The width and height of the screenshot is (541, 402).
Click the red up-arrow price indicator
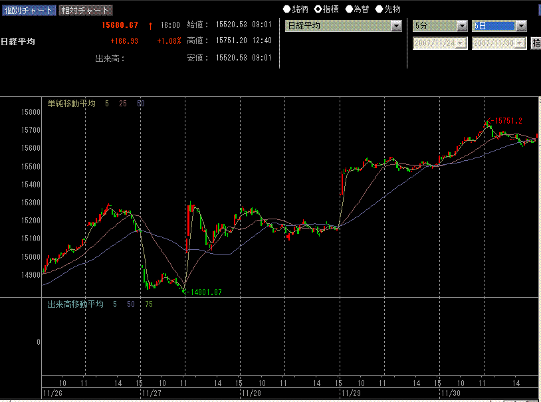[x=151, y=25]
